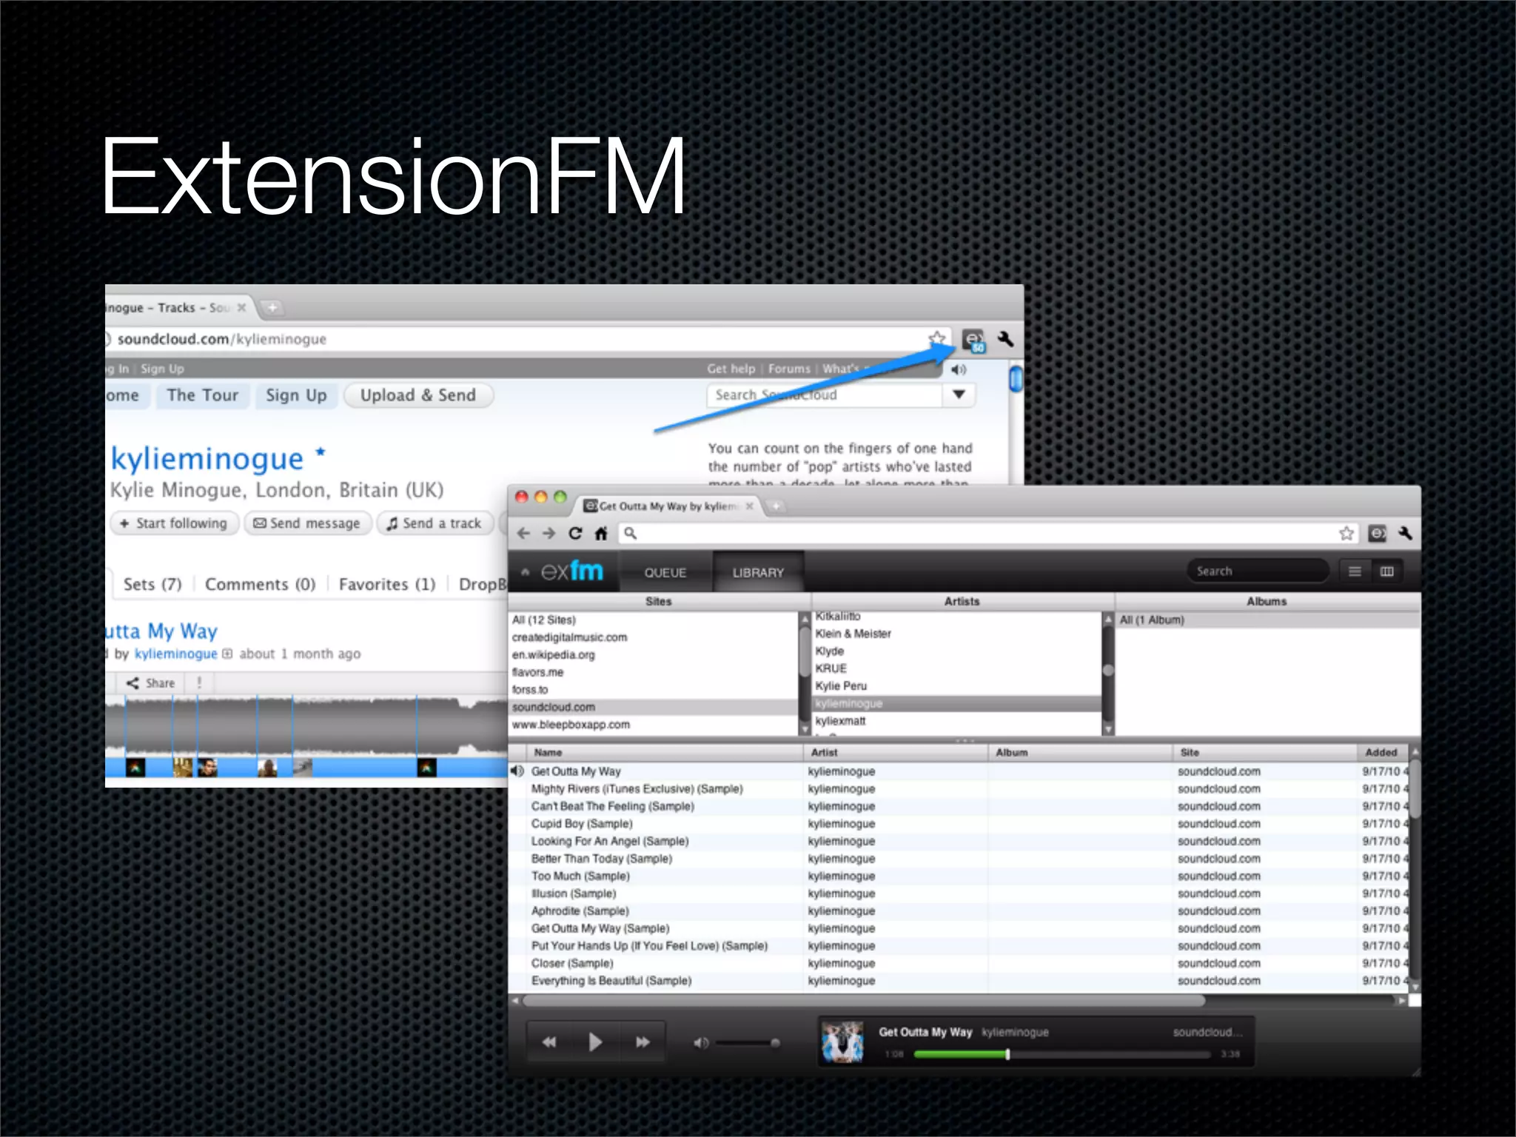Select All (12 Sites) in Sites list

(653, 620)
